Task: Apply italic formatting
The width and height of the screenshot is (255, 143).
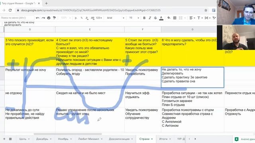Action: [150, 18]
